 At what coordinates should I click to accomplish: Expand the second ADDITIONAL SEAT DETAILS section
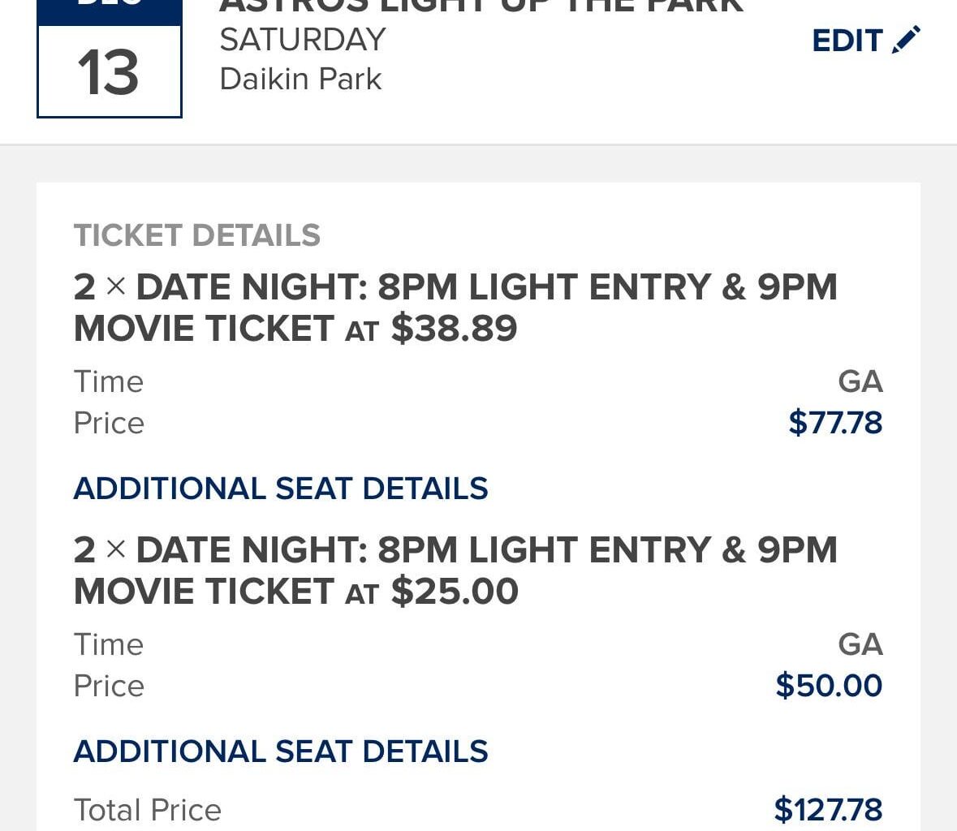tap(281, 751)
